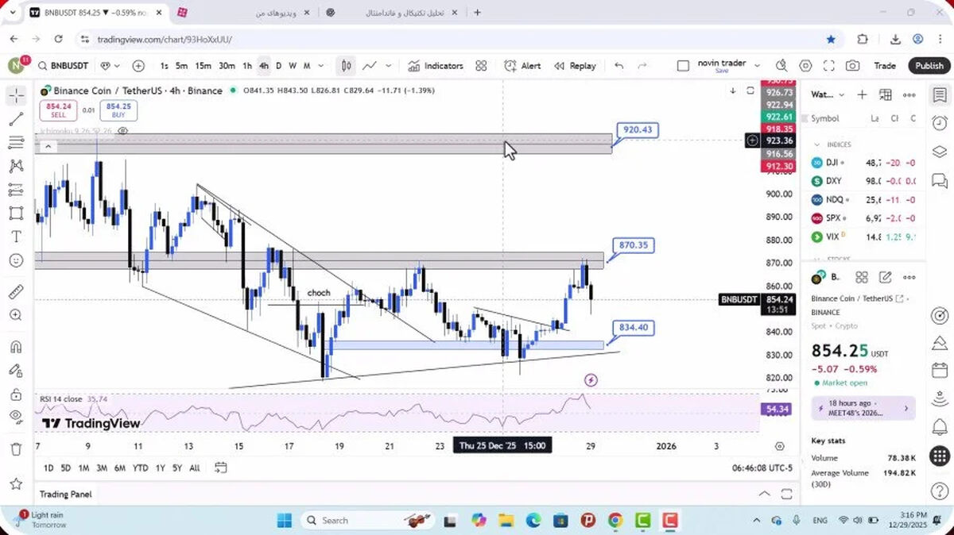
Task: Click the redo arrow
Action: pyautogui.click(x=642, y=66)
